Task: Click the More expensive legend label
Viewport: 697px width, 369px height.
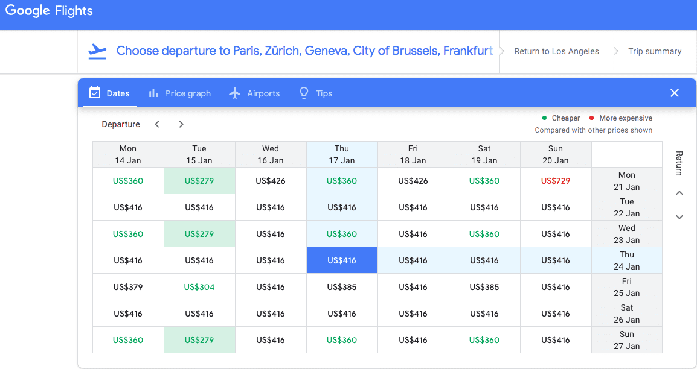Action: [x=626, y=118]
